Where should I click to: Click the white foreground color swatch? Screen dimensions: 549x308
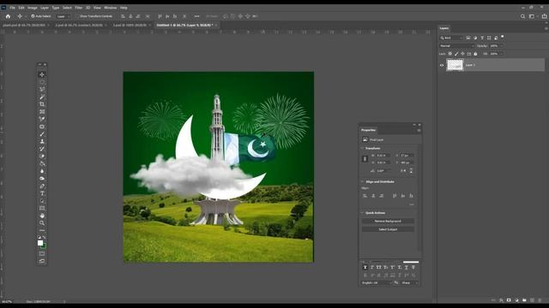click(x=40, y=243)
